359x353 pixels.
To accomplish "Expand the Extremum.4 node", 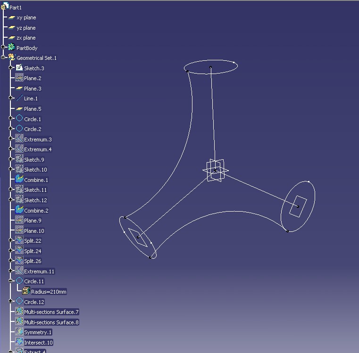I will pyautogui.click(x=10, y=148).
